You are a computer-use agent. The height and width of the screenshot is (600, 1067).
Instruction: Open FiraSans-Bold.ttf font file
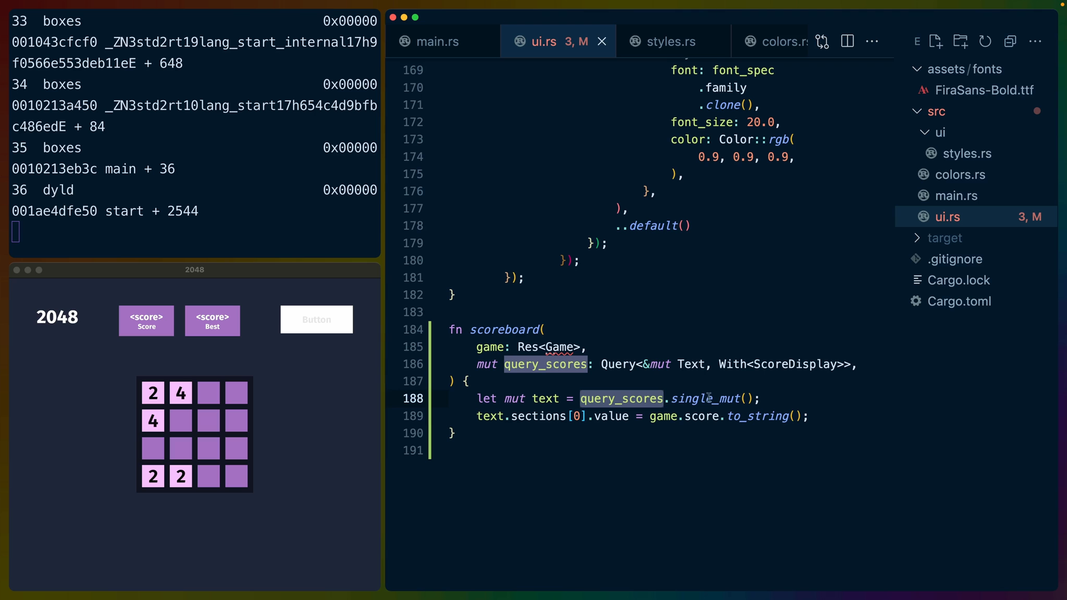[984, 90]
